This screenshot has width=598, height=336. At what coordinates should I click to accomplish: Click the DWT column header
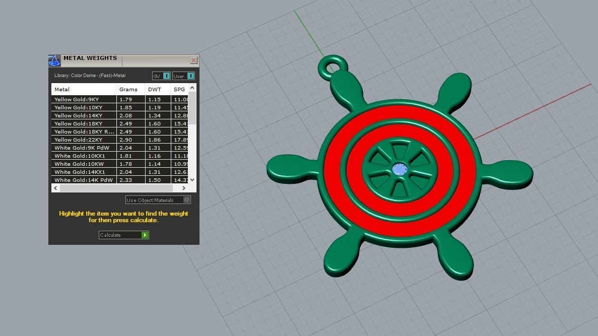(158, 89)
